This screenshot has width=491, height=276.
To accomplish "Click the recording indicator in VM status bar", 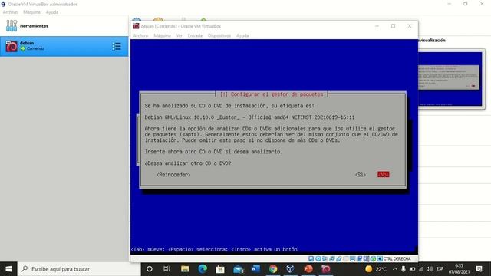I will (359, 259).
